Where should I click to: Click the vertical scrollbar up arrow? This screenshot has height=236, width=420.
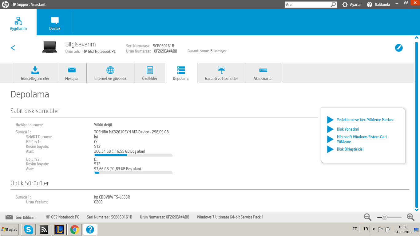point(417,37)
